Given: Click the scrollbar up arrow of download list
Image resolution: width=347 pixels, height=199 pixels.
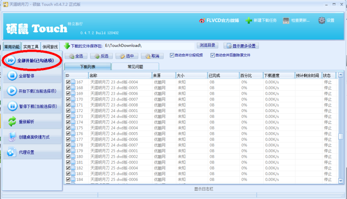Looking at the screenshot, I should [340, 75].
